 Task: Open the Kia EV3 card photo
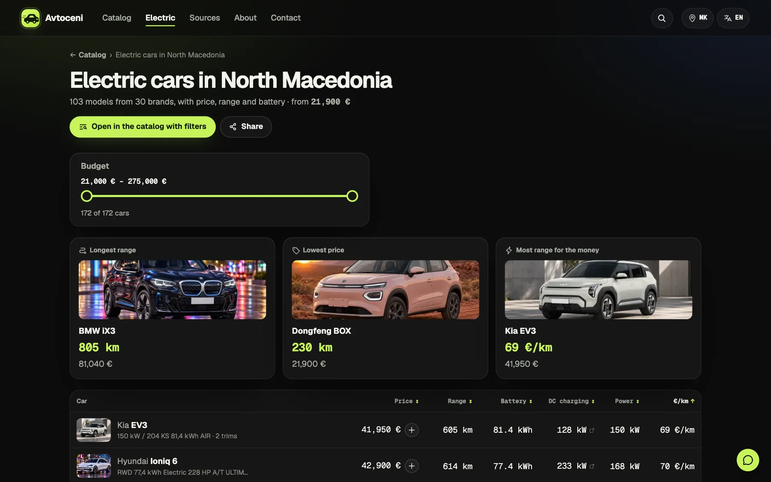coord(598,290)
